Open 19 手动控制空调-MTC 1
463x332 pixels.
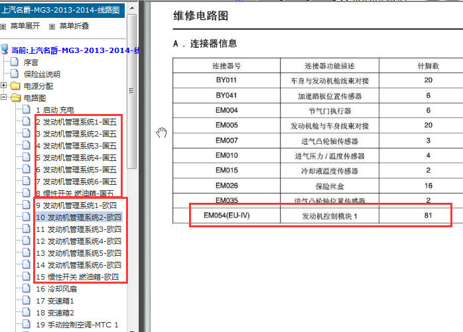[x=77, y=325]
